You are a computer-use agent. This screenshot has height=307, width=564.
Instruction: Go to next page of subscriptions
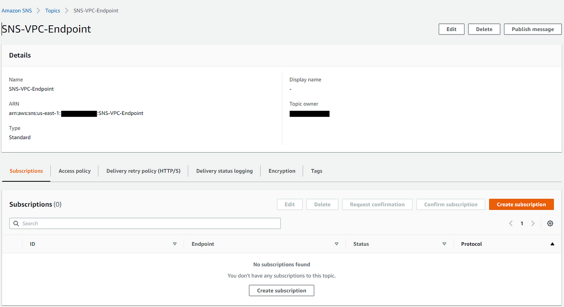point(533,223)
